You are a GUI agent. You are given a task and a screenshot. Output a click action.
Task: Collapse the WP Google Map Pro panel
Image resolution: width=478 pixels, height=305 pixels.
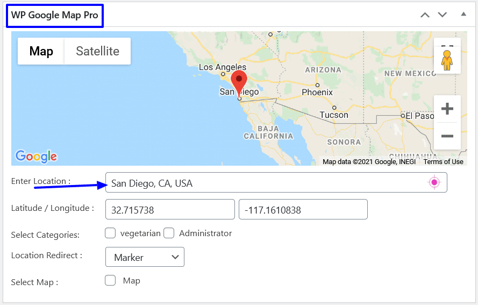click(x=463, y=15)
